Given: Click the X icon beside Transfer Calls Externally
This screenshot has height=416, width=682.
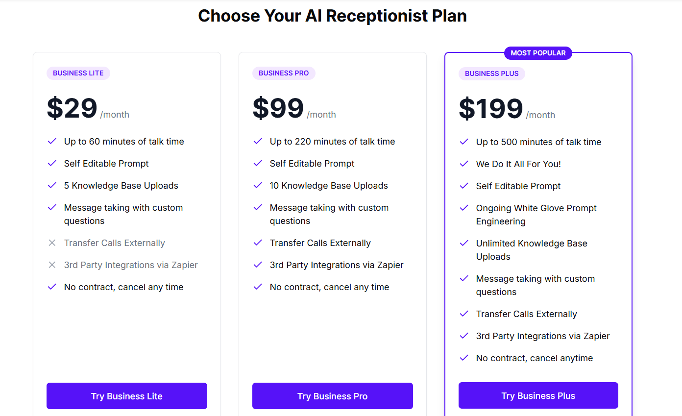Looking at the screenshot, I should [52, 243].
